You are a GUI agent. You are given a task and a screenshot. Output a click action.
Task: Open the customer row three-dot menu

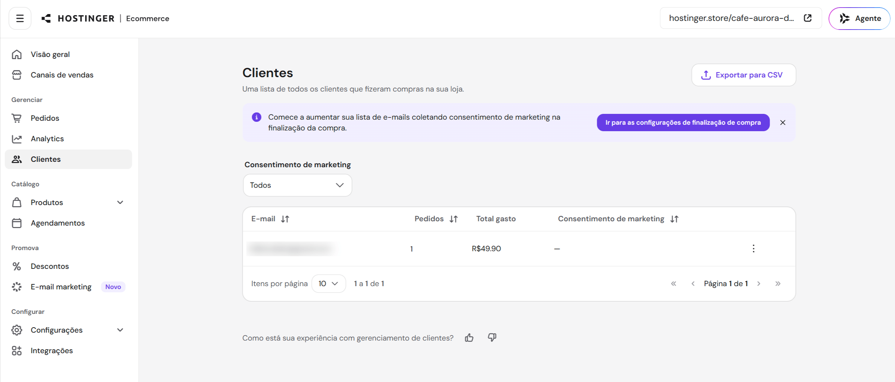pyautogui.click(x=753, y=249)
